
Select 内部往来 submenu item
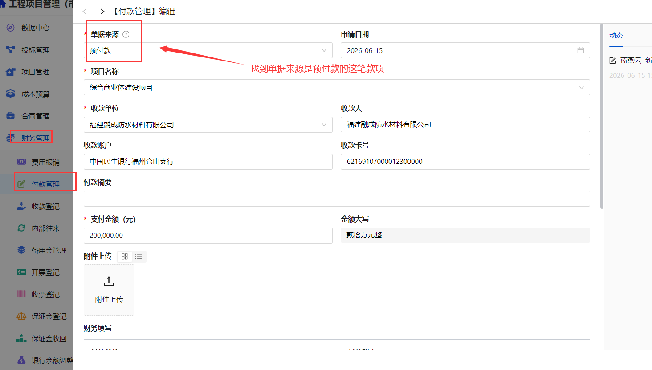45,228
